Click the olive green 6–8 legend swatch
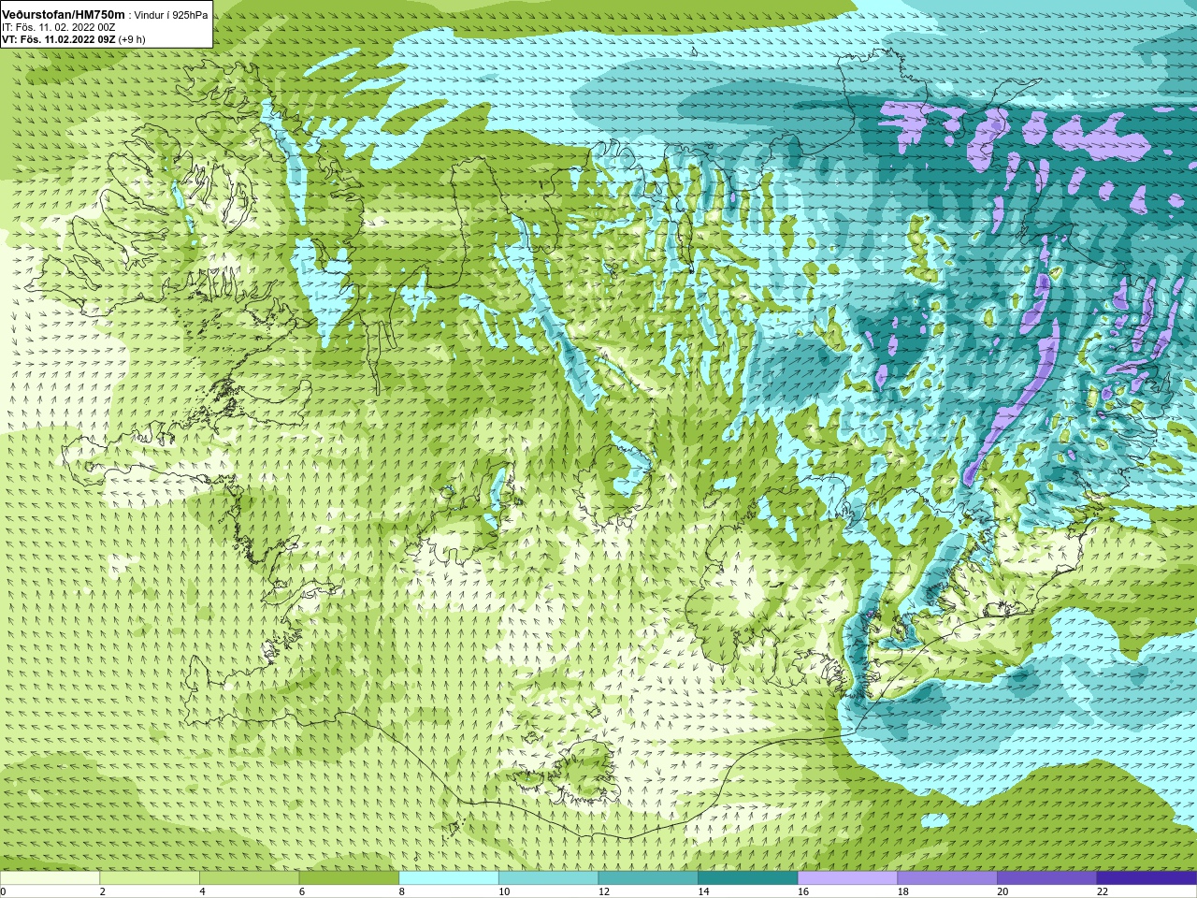Screen dimensions: 1197x898 [349, 878]
